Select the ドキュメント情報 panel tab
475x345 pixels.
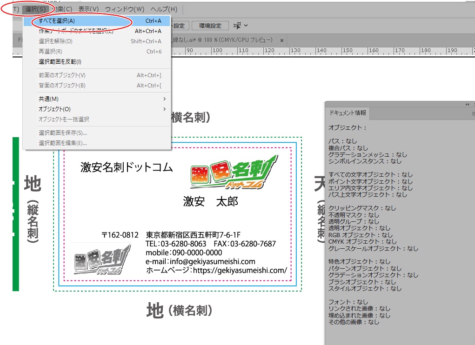[348, 113]
